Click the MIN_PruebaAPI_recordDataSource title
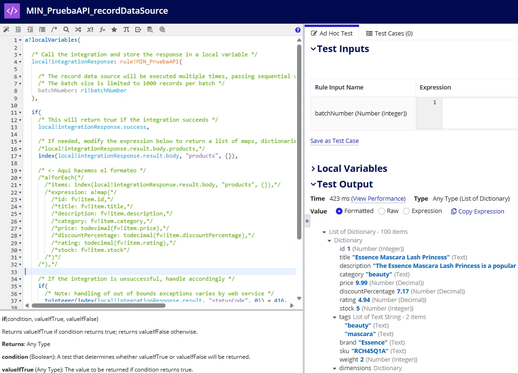518x373 pixels. tap(97, 10)
